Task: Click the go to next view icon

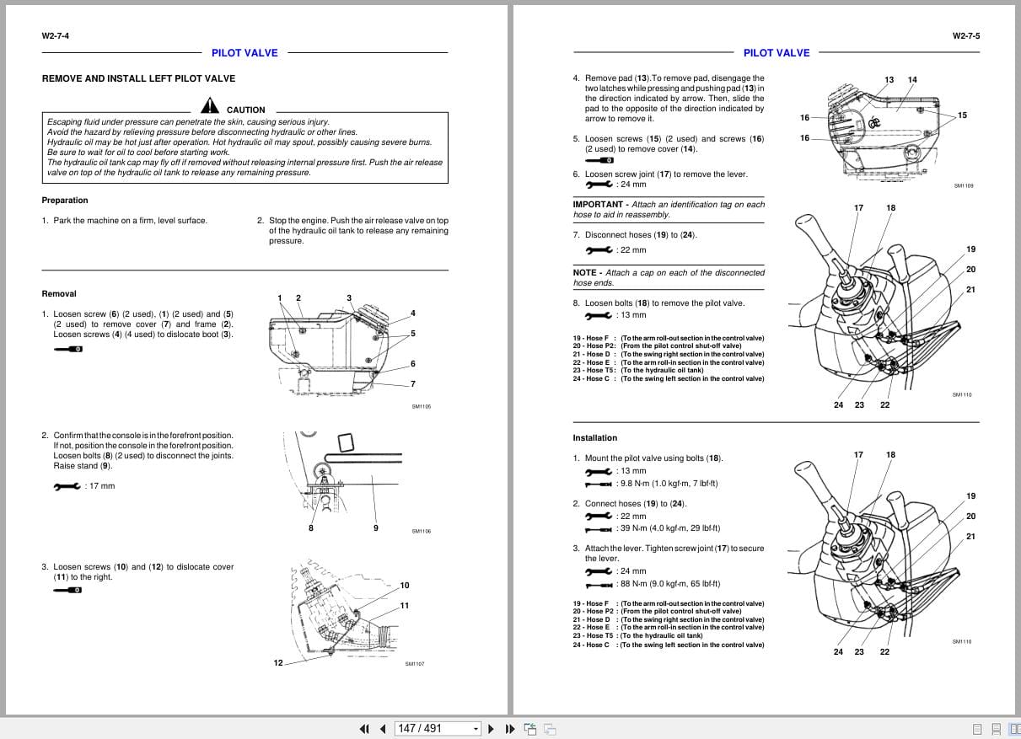Action: 550,729
